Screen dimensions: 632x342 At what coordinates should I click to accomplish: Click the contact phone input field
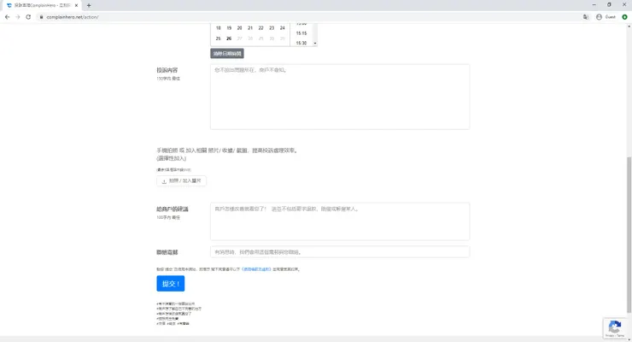click(x=340, y=252)
